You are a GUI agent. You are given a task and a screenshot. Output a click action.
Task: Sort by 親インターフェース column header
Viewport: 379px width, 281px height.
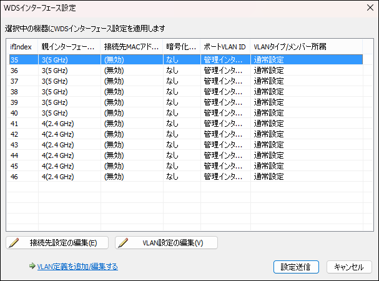[69, 47]
